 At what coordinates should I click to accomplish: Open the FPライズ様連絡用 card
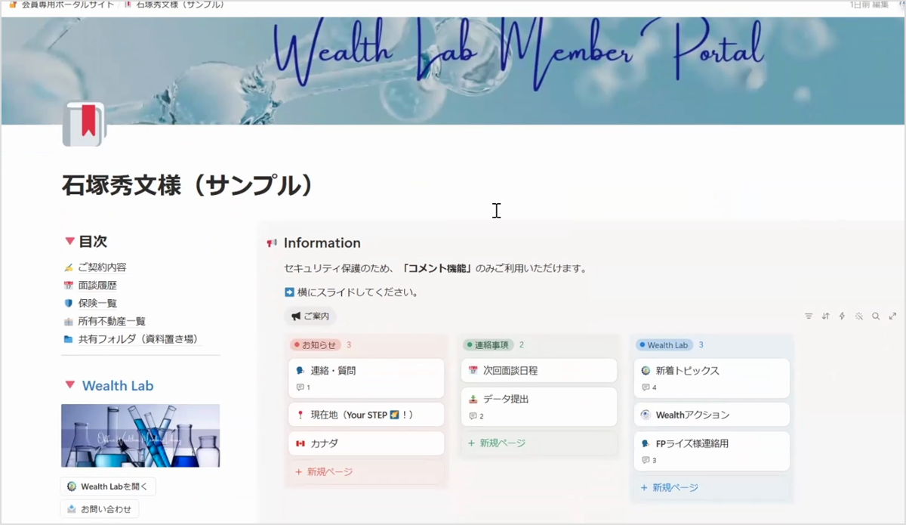[x=712, y=451]
